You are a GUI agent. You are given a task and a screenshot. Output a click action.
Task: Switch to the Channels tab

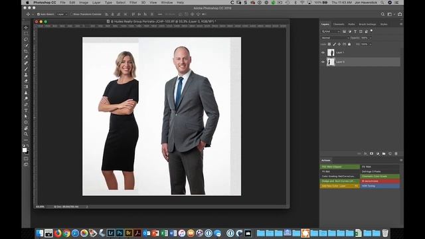pos(339,24)
